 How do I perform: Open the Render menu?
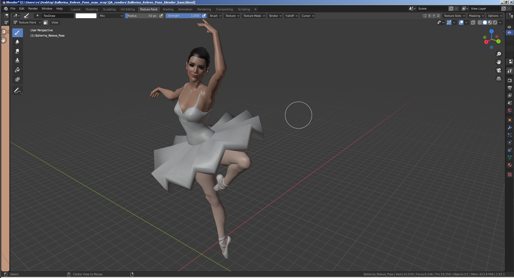pyautogui.click(x=33, y=9)
